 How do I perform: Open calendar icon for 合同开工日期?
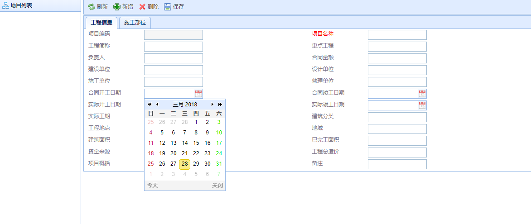198,94
